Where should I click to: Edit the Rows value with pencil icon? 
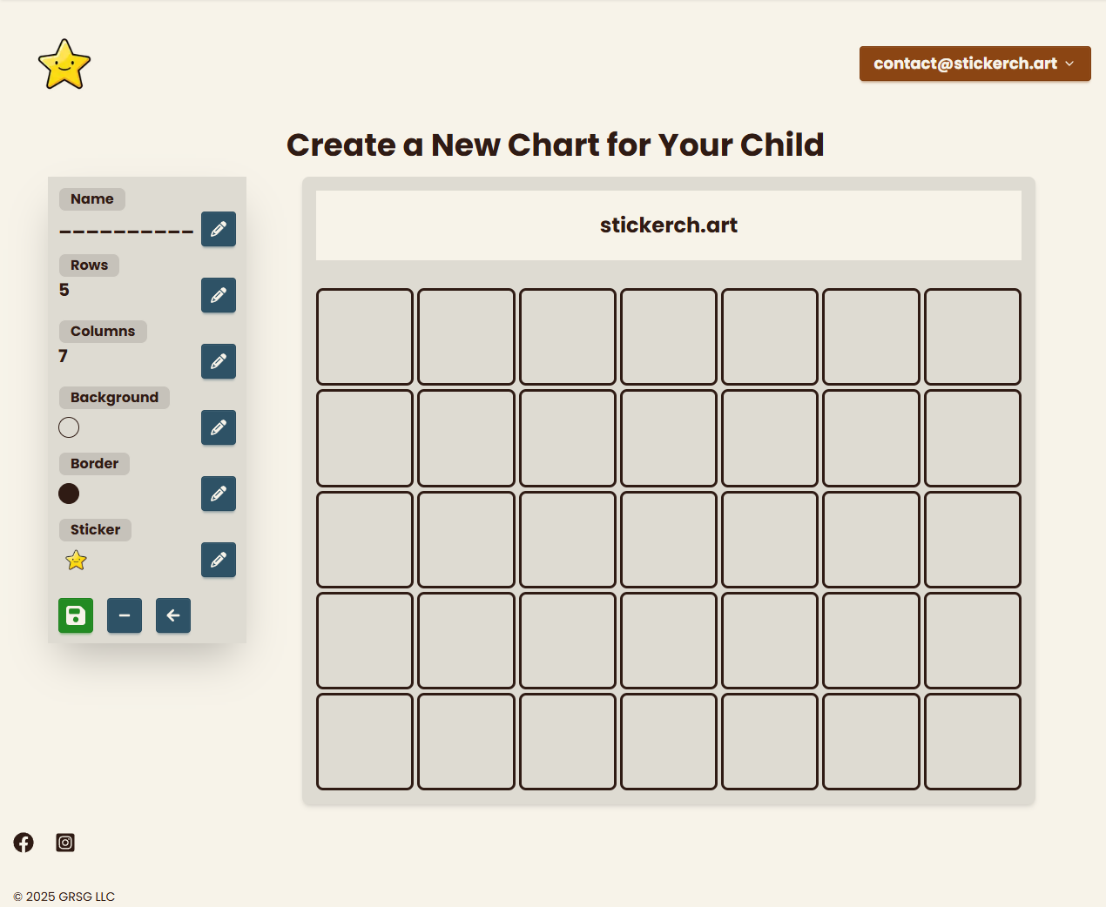(x=219, y=295)
